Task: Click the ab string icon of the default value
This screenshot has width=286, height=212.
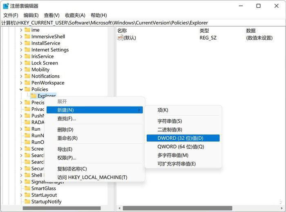Action: (x=120, y=38)
